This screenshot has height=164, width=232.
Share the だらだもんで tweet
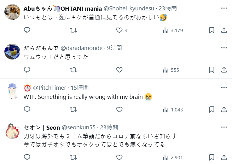[224, 70]
